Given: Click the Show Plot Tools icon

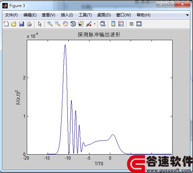Looking at the screenshot, I should click(x=139, y=24).
